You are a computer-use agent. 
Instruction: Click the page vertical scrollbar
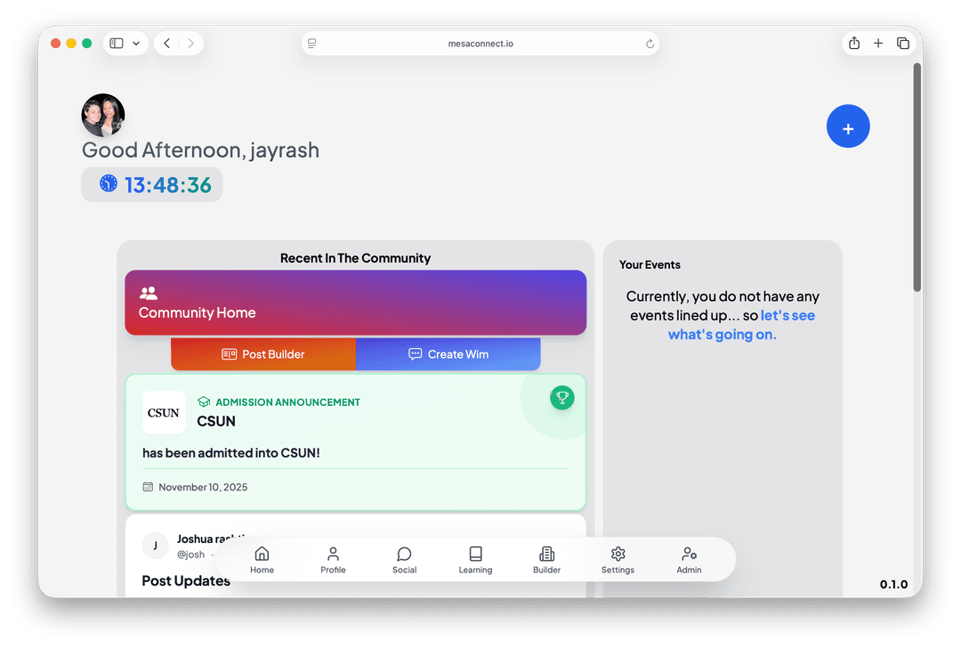click(x=917, y=178)
